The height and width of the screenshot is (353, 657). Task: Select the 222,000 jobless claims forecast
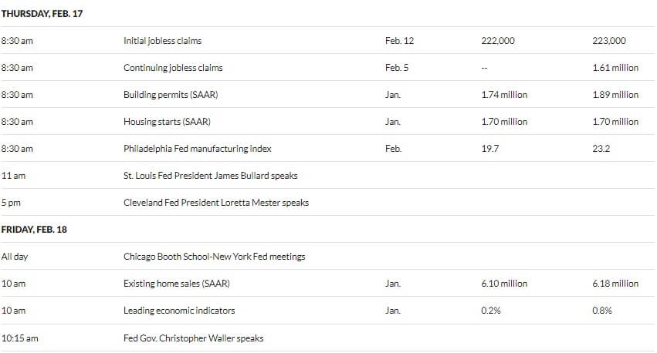pyautogui.click(x=498, y=41)
